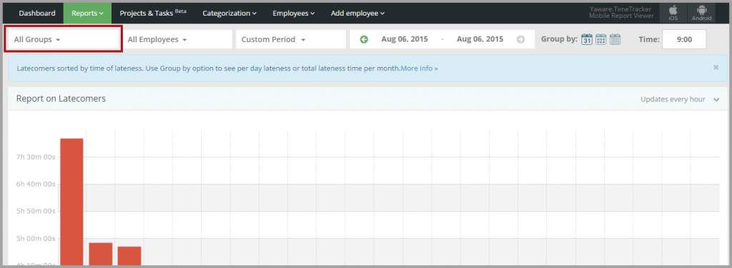
Task: Click the second red latecomer bar
Action: (101, 254)
